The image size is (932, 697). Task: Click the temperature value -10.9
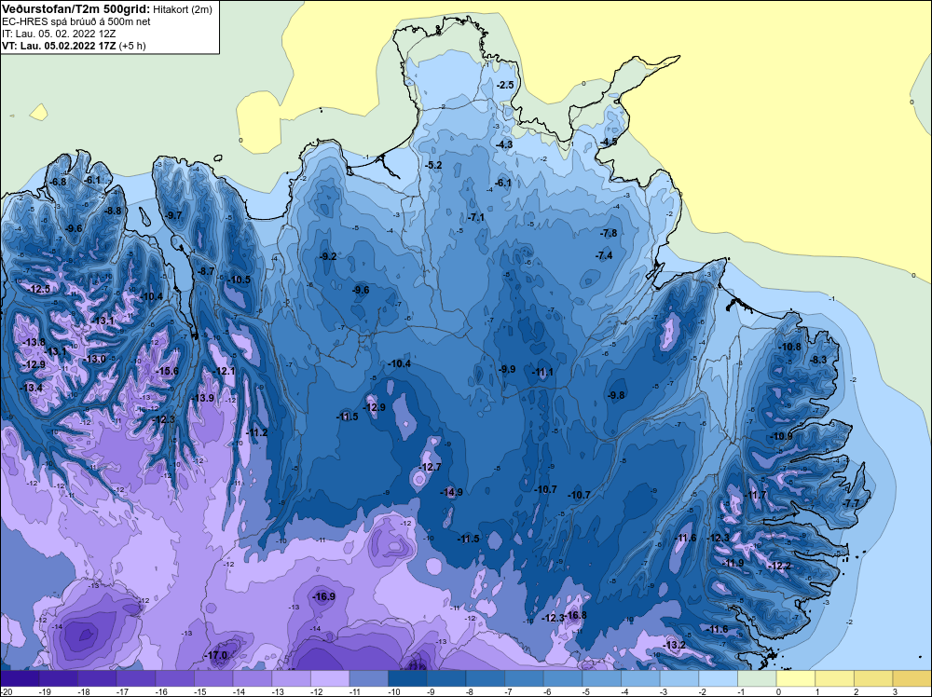tap(782, 436)
